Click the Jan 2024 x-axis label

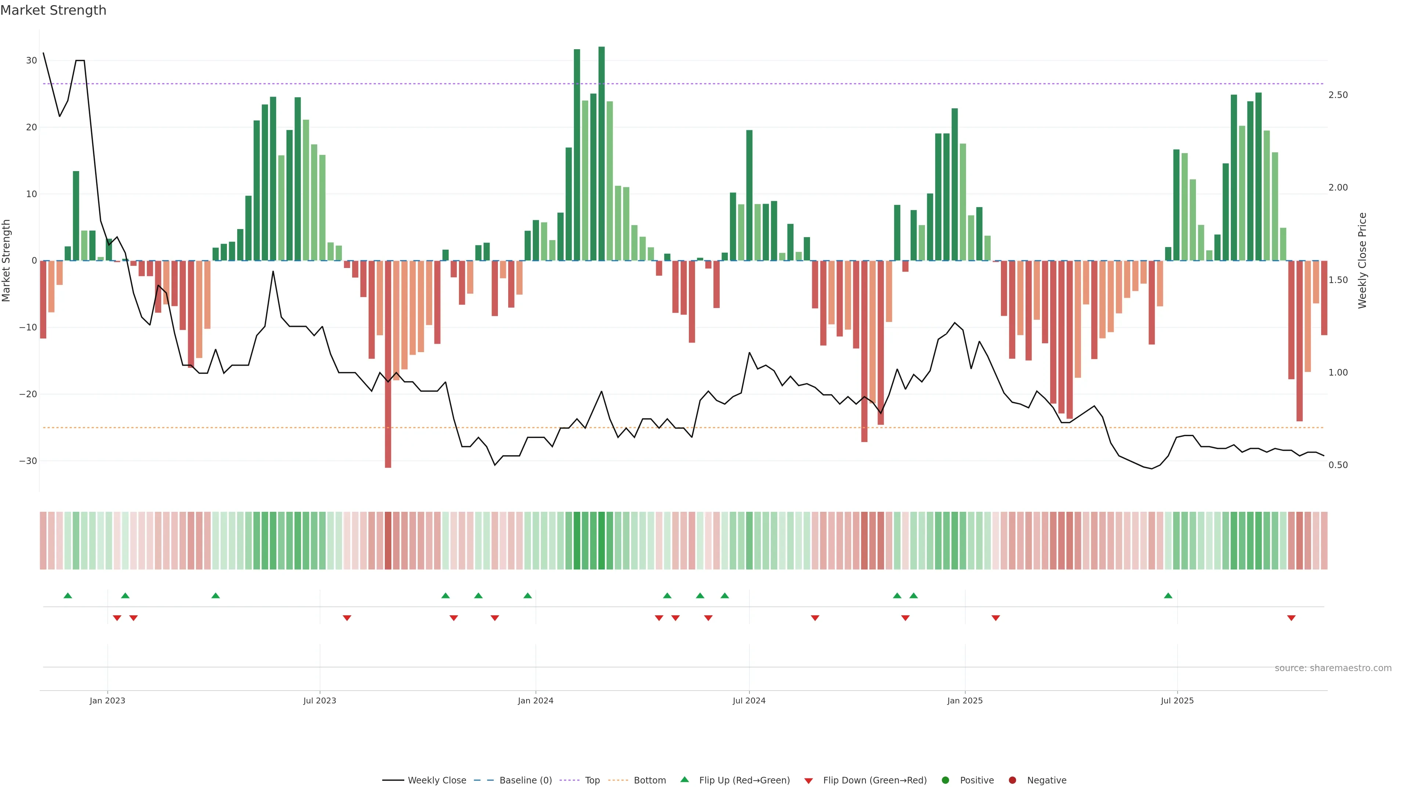[x=535, y=700]
